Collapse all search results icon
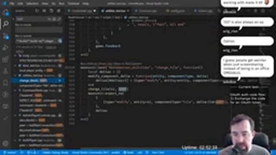The height and width of the screenshot is (155, 276). (x=59, y=11)
